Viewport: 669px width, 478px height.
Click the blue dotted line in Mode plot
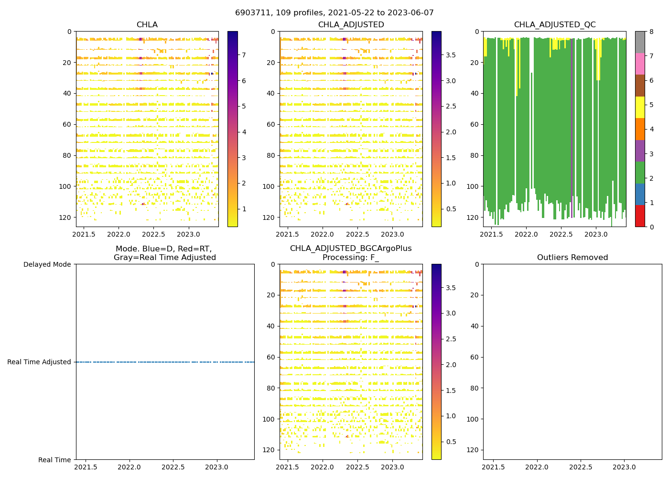pos(165,362)
